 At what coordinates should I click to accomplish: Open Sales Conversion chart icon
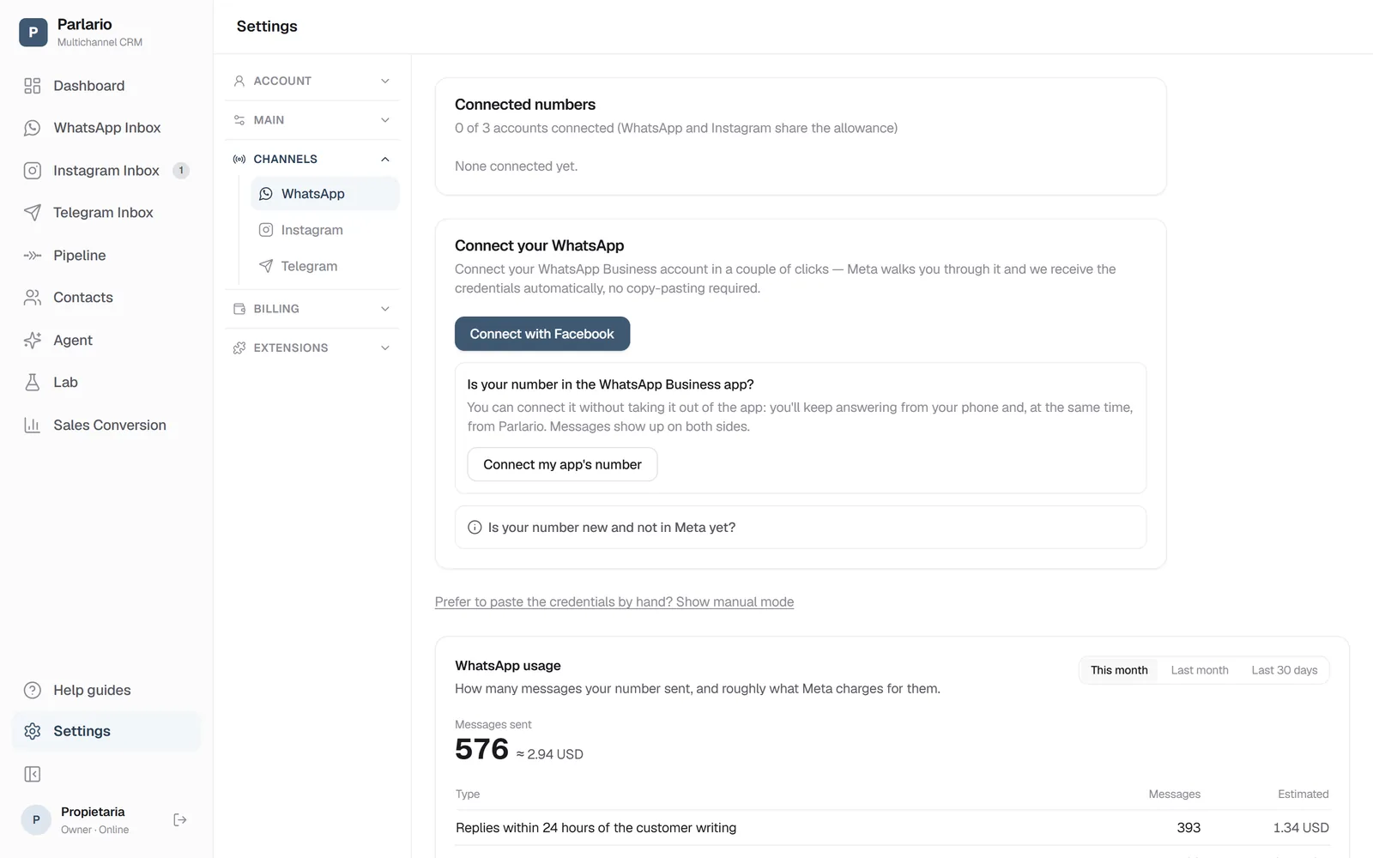point(33,426)
